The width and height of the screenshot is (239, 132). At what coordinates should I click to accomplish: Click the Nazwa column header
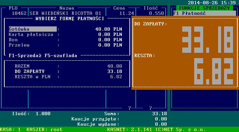click(67, 8)
